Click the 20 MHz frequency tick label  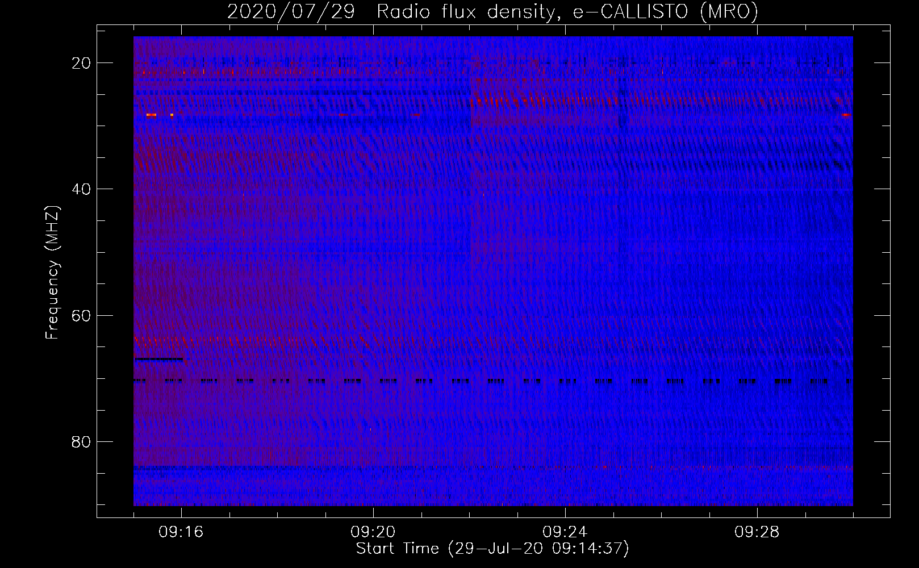[x=81, y=63]
